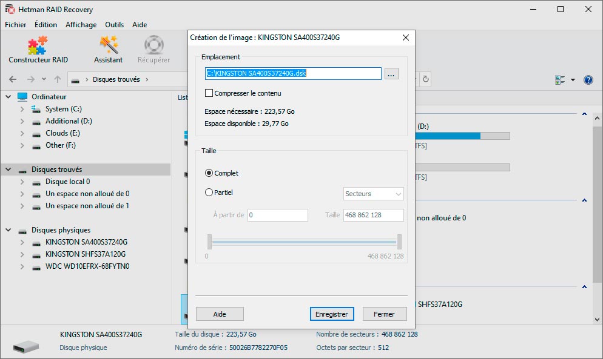Expand the System (C:) node
This screenshot has height=359, width=603.
[22, 109]
